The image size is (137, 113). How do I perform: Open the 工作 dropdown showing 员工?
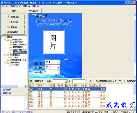tap(59, 67)
